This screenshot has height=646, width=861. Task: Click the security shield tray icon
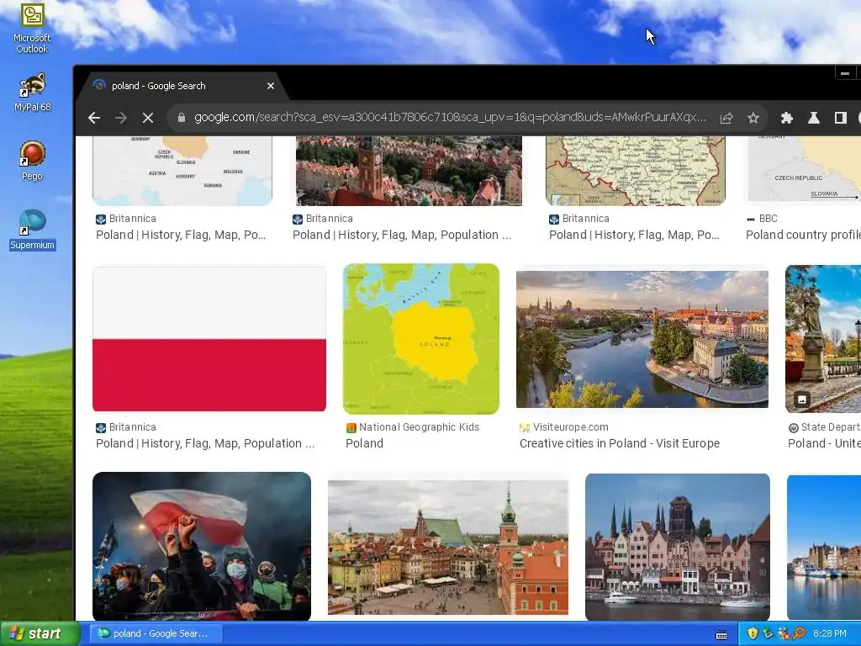(753, 633)
